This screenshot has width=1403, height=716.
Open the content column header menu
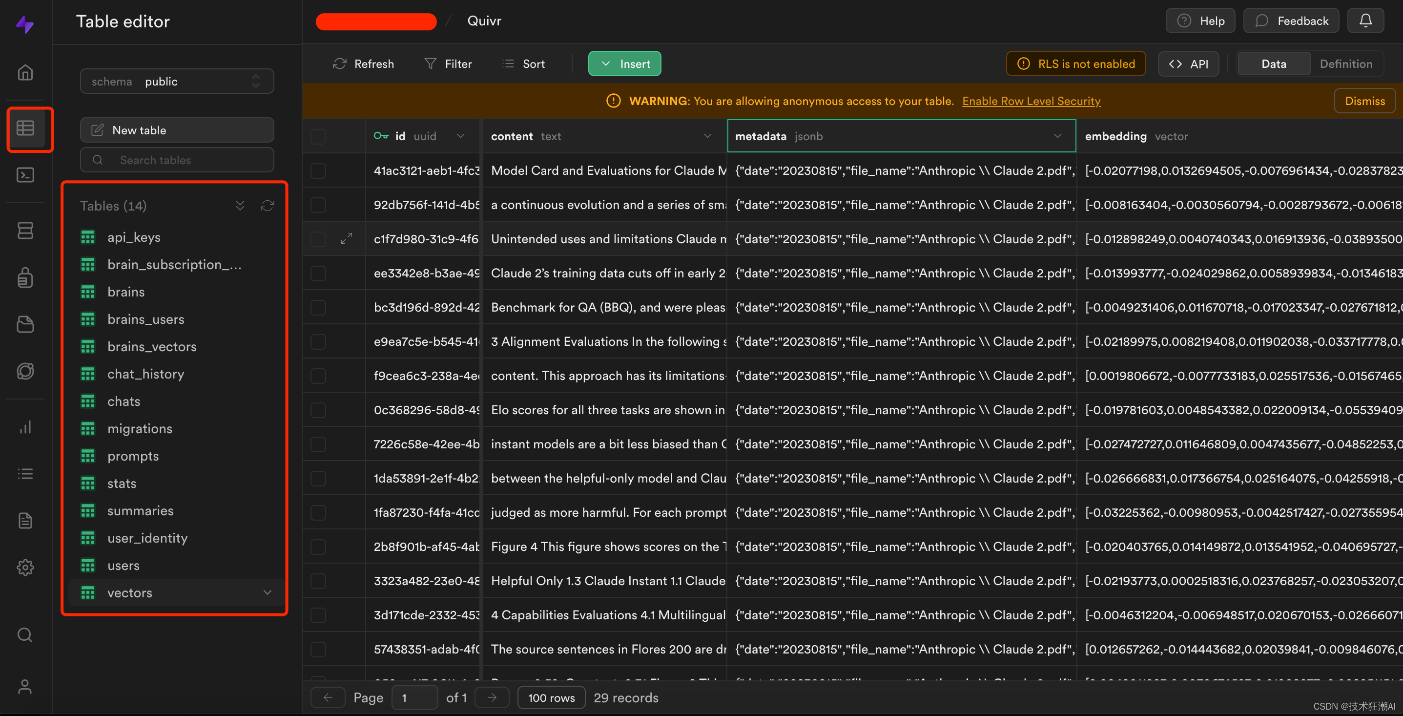point(707,136)
